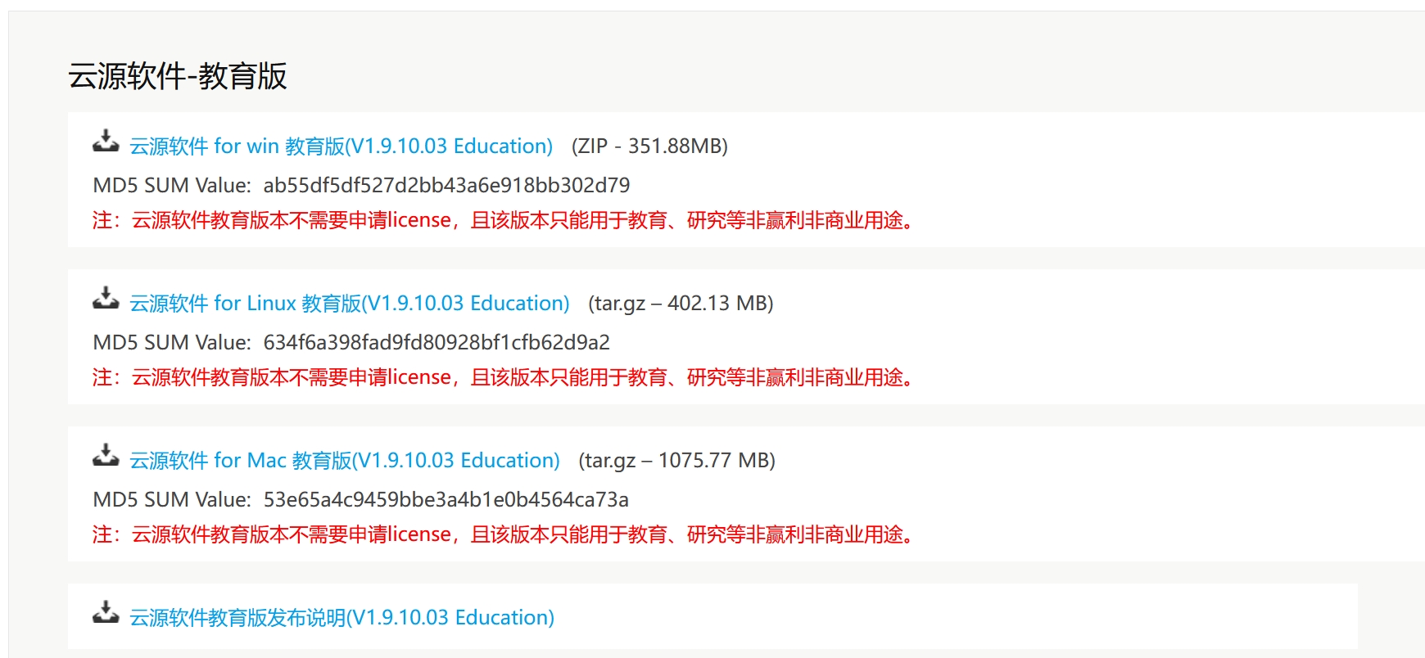Click the tar.gz – 402.13 MB size text

click(681, 304)
